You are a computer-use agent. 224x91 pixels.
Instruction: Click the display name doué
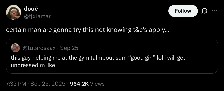(x=31, y=9)
